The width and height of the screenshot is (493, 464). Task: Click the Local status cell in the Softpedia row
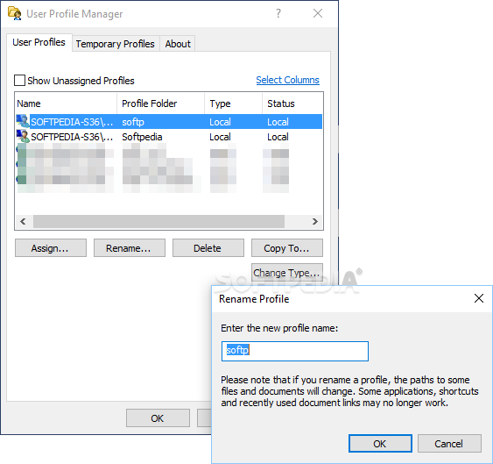(278, 137)
